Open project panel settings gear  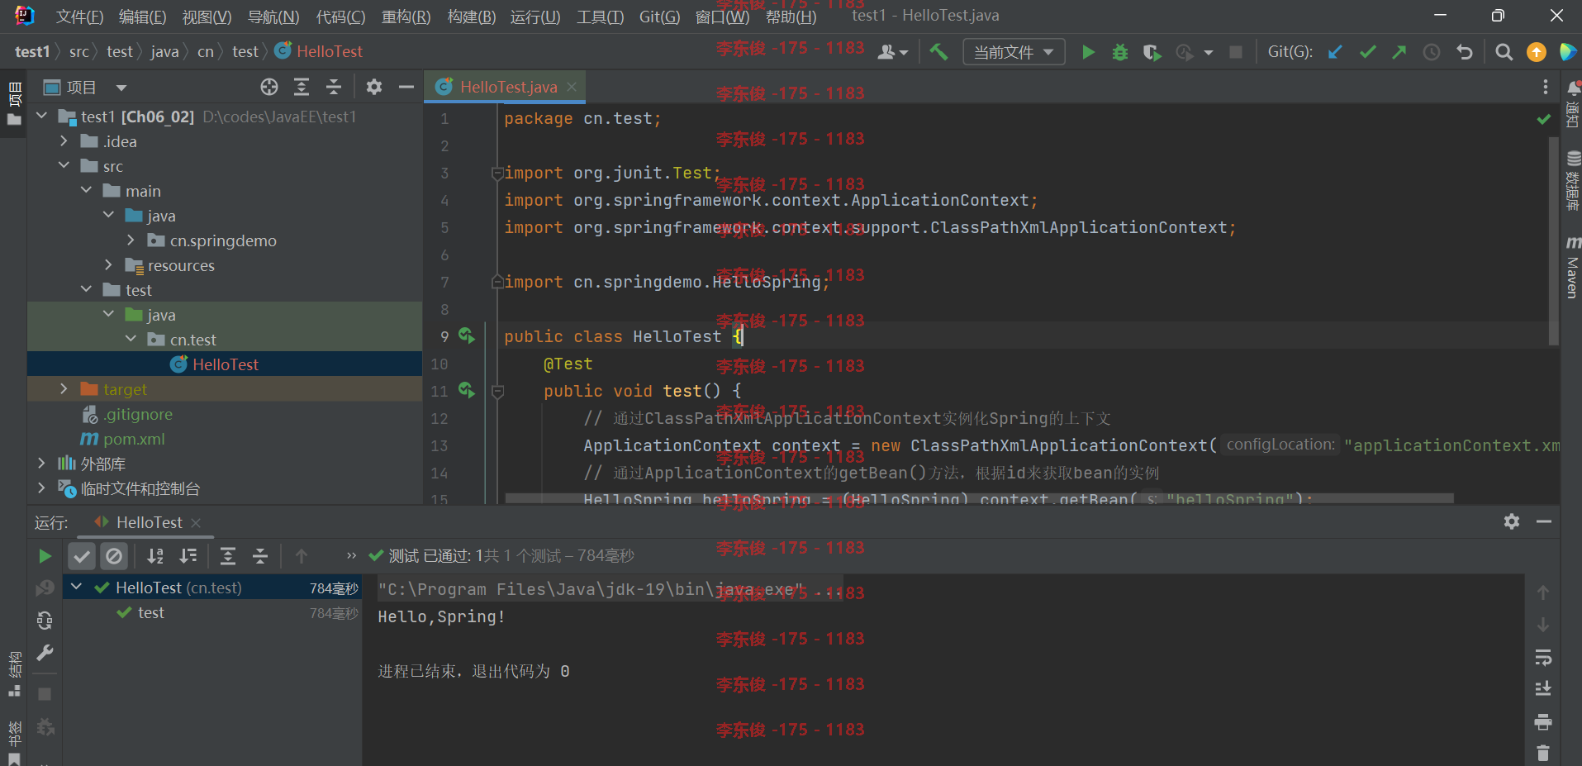[x=374, y=87]
